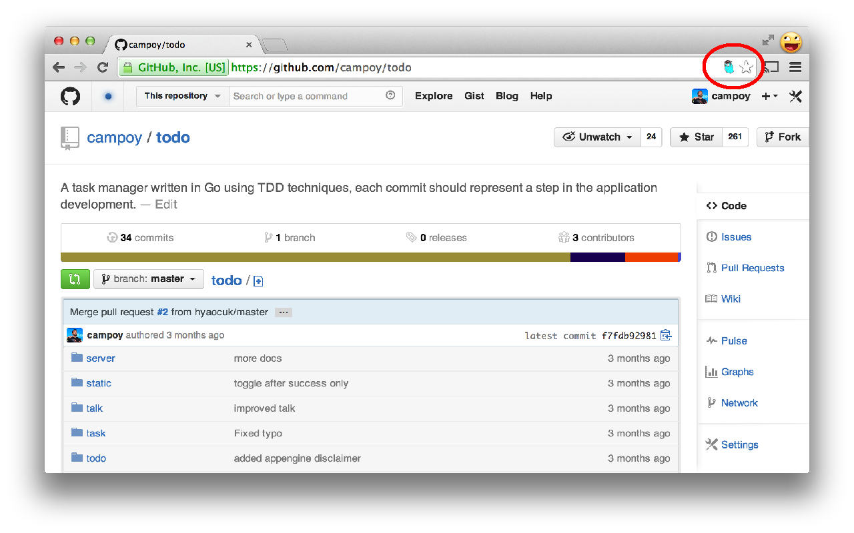Open Gist in top navigation
Viewport: 854px width, 533px height.
click(x=474, y=96)
